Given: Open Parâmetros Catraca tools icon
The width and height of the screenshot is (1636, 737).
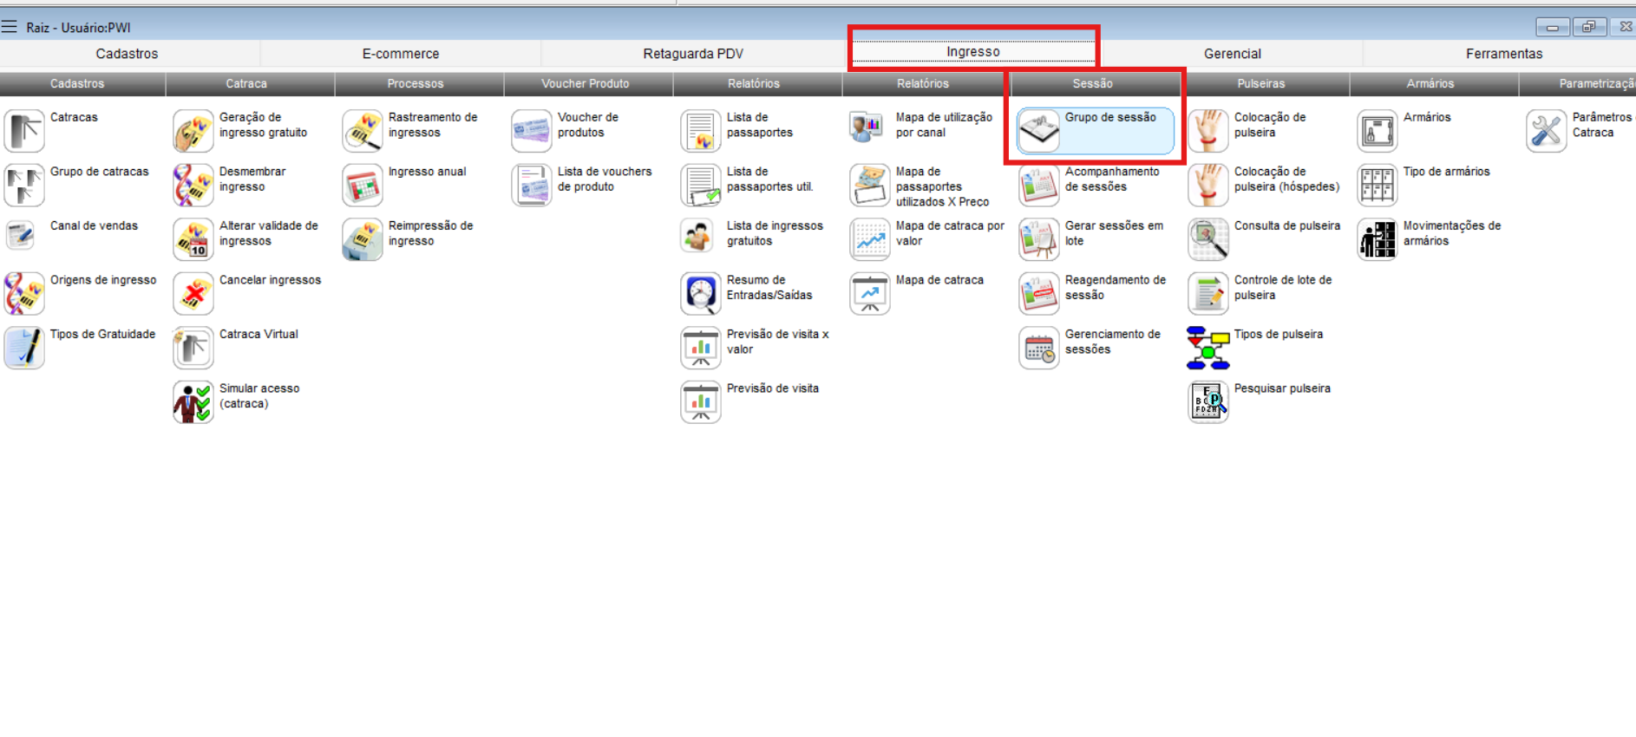Looking at the screenshot, I should click(x=1547, y=131).
